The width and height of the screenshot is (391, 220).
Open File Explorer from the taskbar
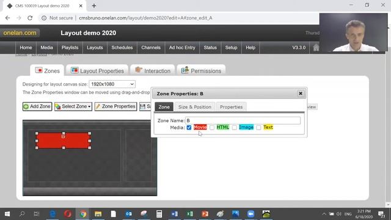98,214
